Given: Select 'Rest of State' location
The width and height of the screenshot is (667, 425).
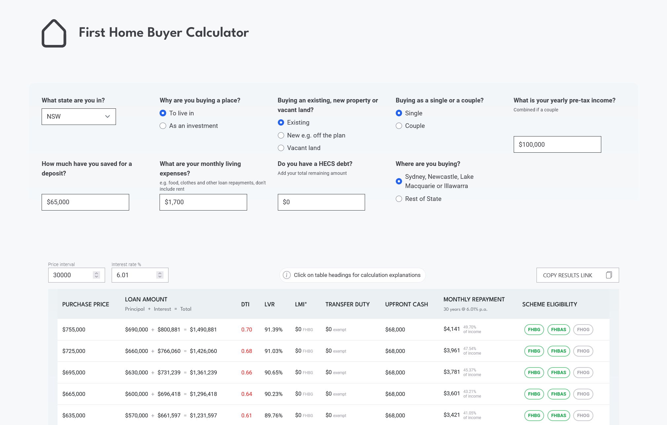Looking at the screenshot, I should coord(399,199).
